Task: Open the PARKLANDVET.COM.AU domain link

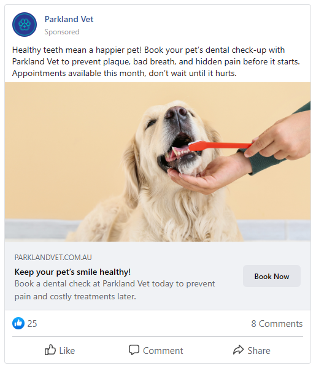Action: (53, 258)
